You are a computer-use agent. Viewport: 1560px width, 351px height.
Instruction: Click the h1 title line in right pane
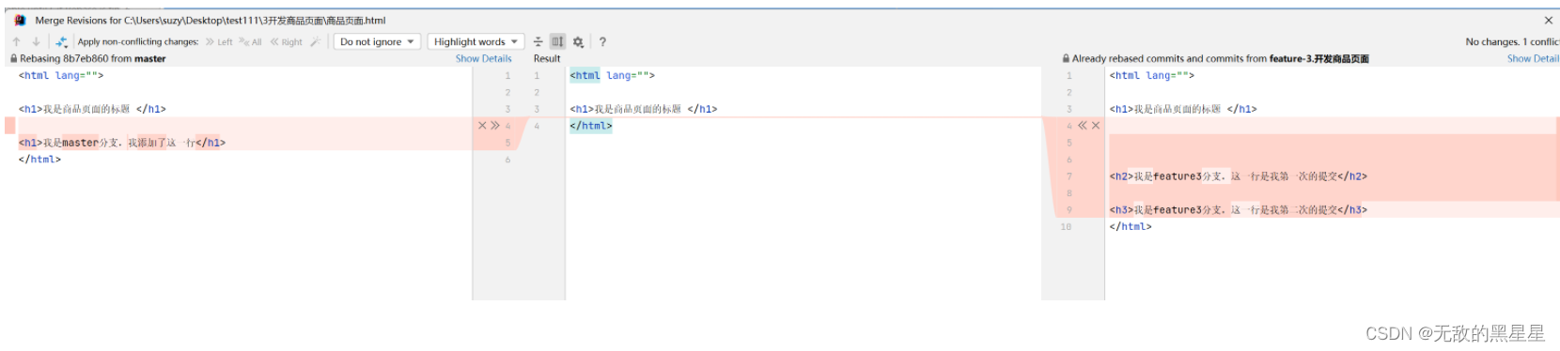[x=1183, y=109]
